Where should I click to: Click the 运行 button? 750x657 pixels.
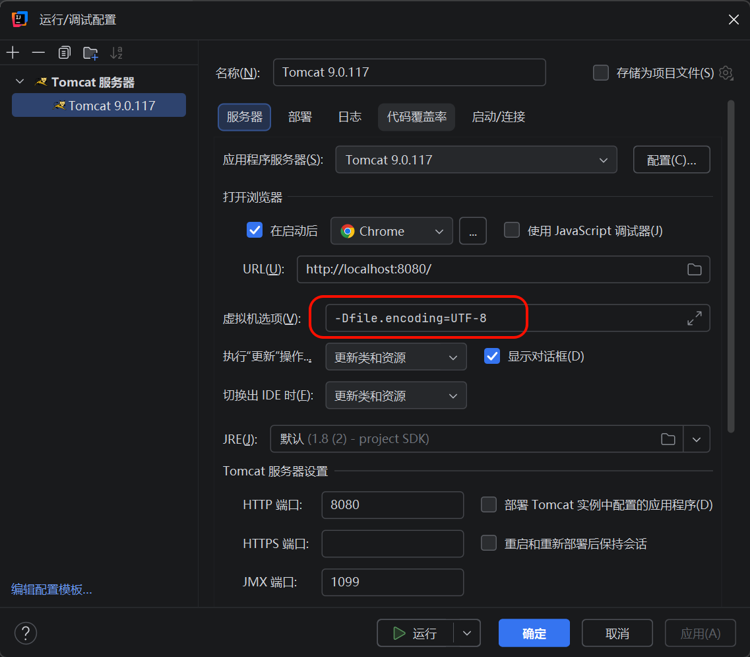(x=415, y=633)
